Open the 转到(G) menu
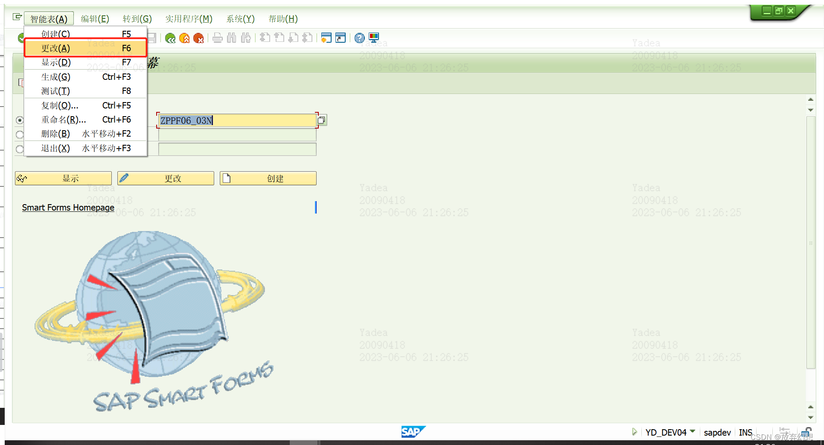Viewport: 824px width, 445px height. coord(137,19)
